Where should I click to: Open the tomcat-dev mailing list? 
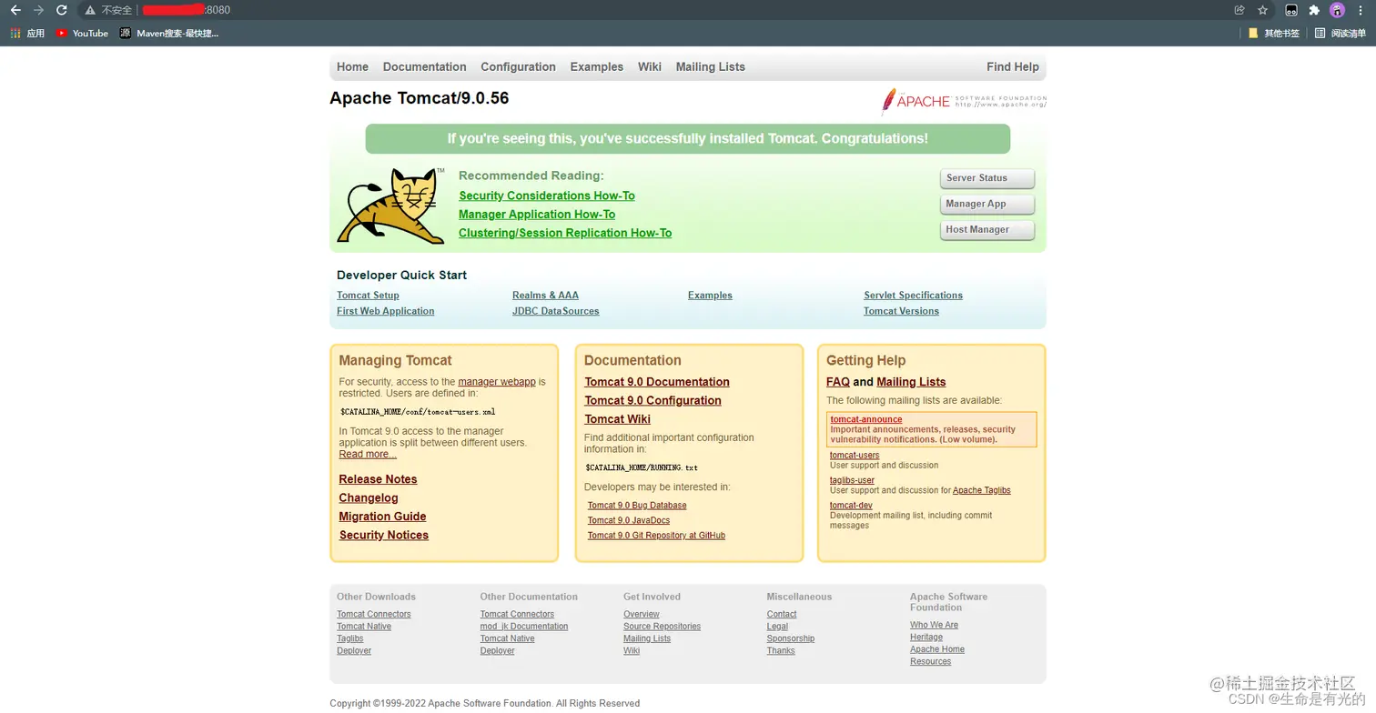point(851,506)
